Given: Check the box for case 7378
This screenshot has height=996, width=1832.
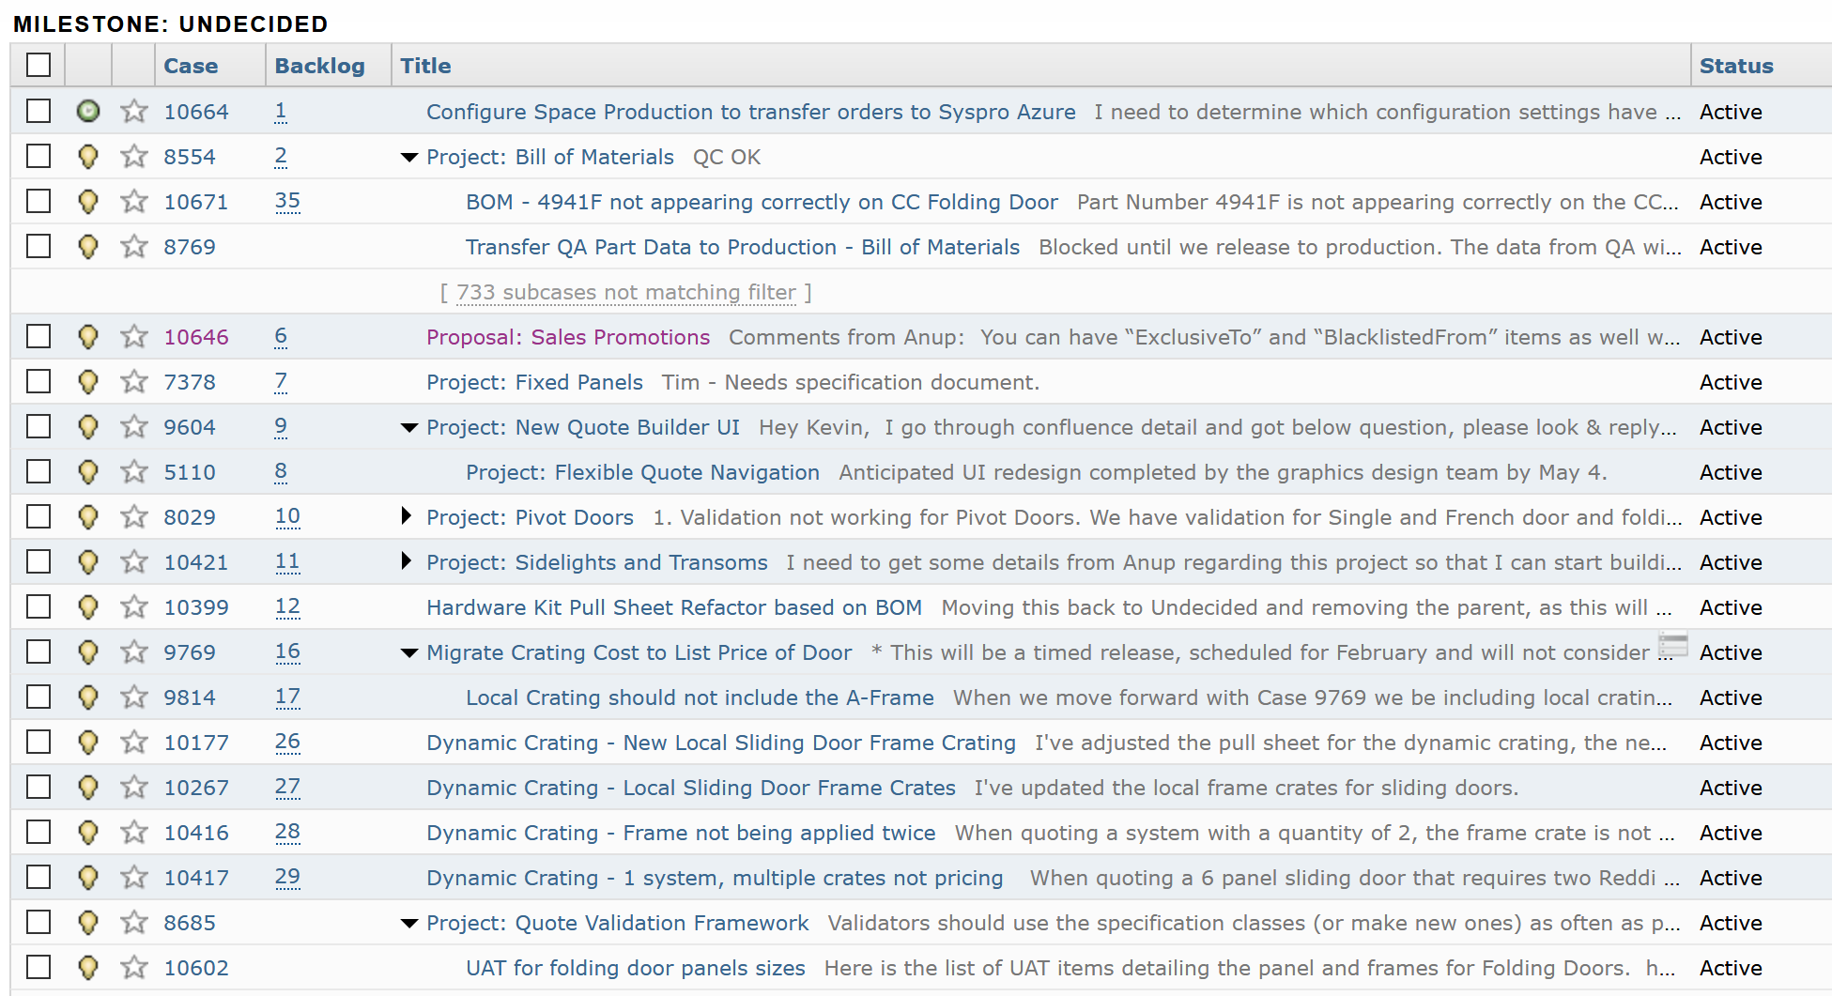Looking at the screenshot, I should (38, 381).
